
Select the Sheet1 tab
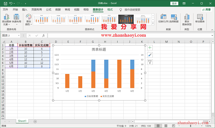coord(22,121)
